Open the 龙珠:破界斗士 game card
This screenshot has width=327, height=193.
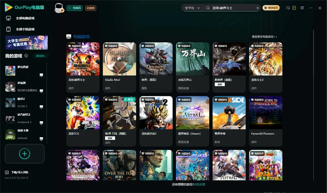click(x=83, y=67)
